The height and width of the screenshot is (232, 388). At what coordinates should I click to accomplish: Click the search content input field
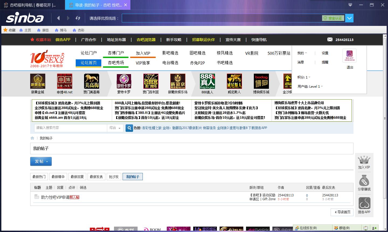click(x=71, y=128)
